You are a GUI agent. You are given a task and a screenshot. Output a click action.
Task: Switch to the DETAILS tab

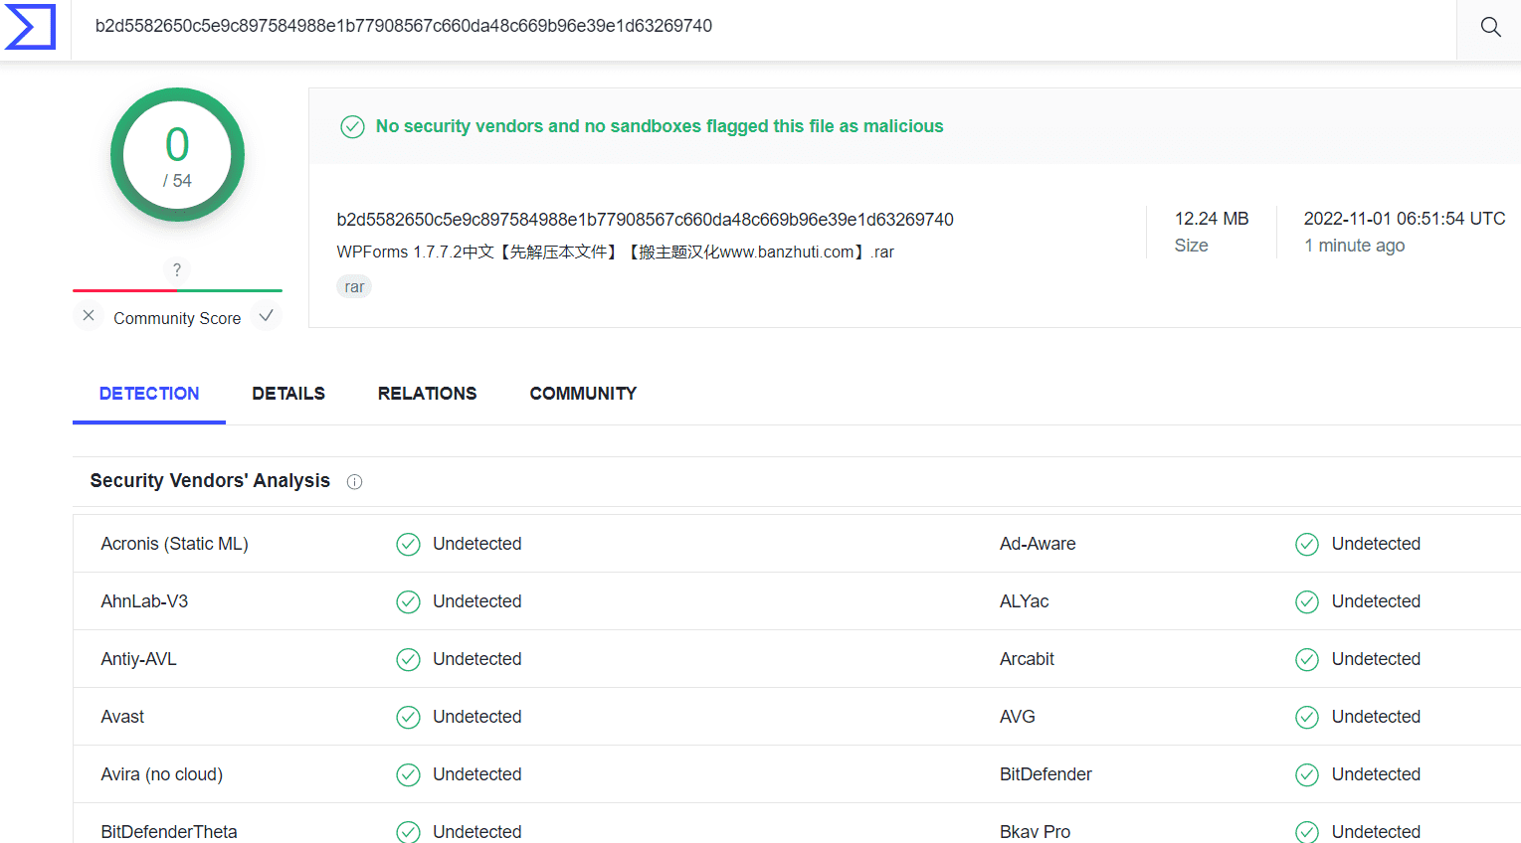point(288,394)
